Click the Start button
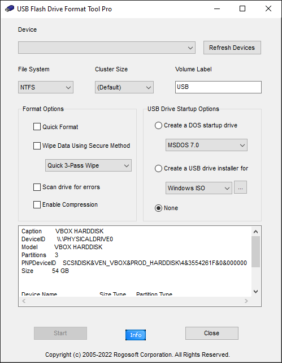The image size is (282, 363). [60, 333]
